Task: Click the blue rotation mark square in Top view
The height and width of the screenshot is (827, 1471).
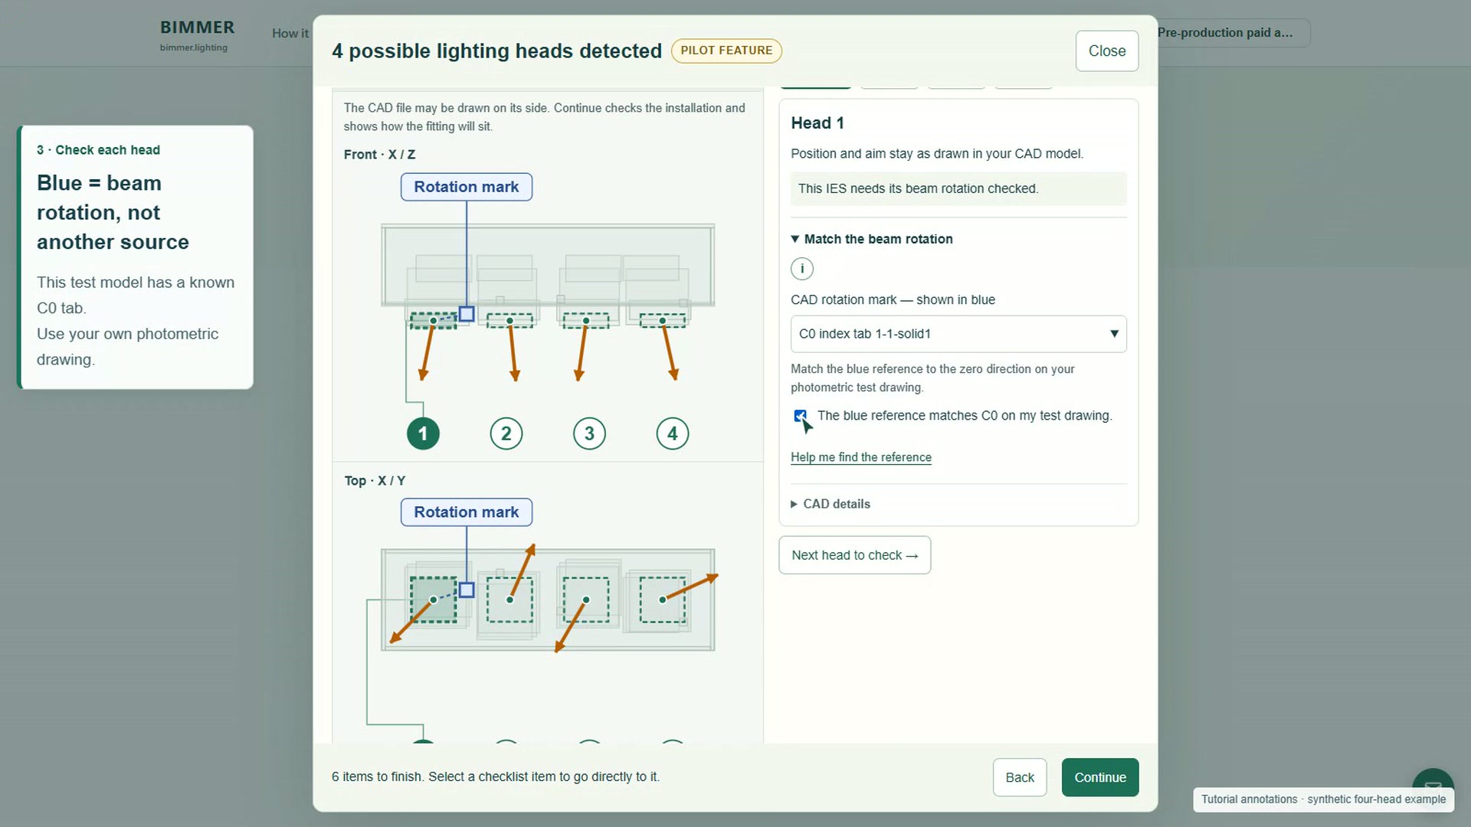Action: click(467, 590)
